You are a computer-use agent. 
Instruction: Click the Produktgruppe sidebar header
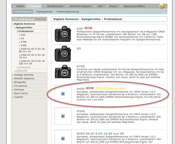(x=29, y=19)
